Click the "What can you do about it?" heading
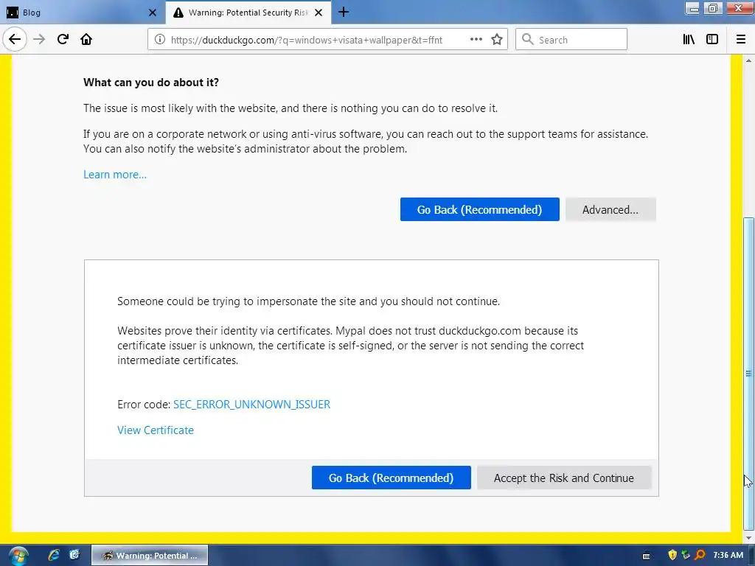 click(x=151, y=83)
